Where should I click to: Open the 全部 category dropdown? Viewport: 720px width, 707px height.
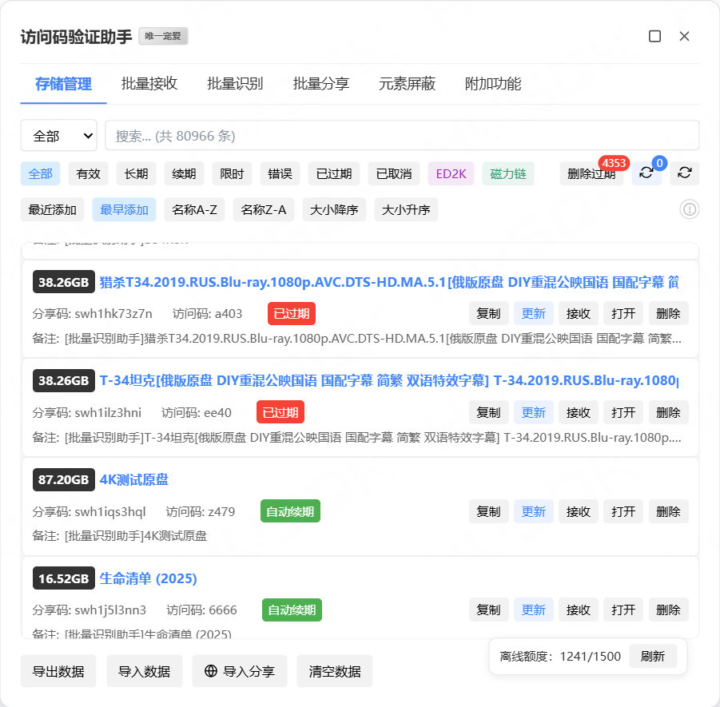58,136
